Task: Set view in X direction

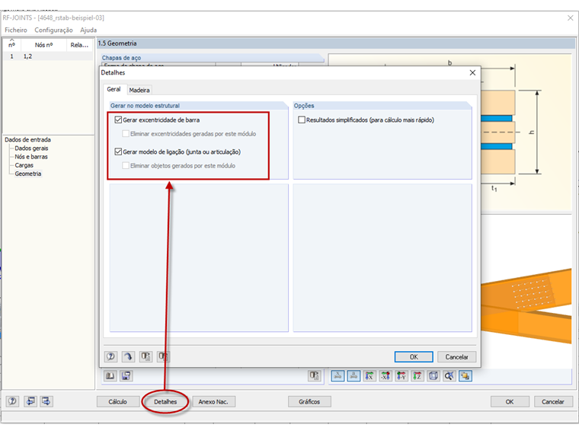Action: [369, 376]
